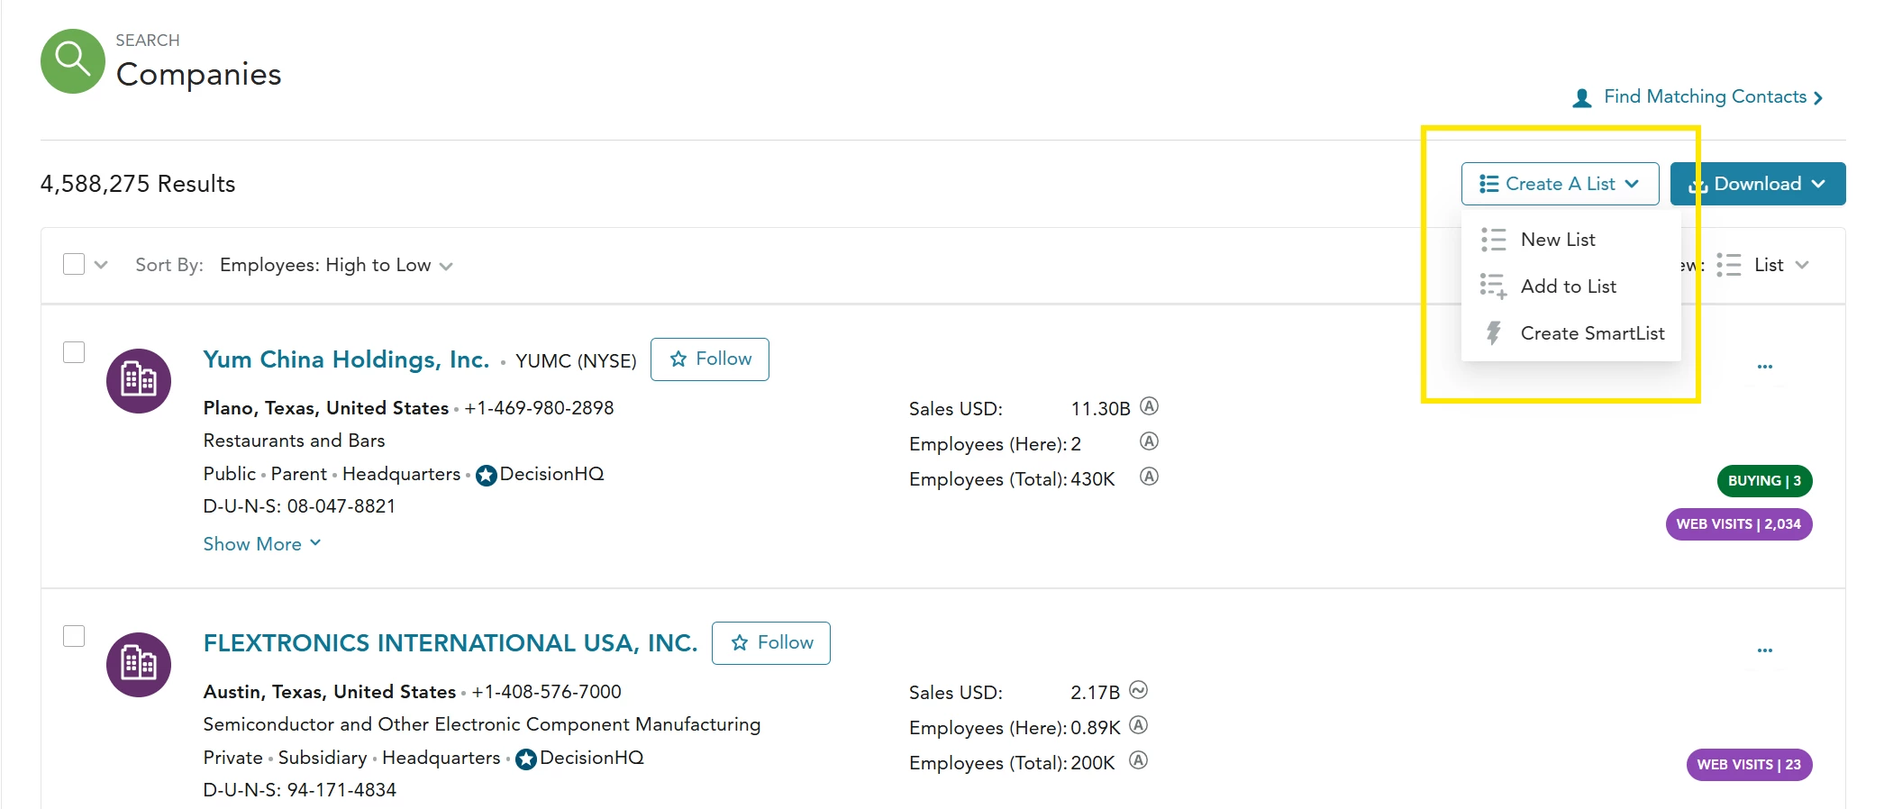Open Yum China three-dot options menu
The image size is (1884, 809).
[x=1764, y=367]
